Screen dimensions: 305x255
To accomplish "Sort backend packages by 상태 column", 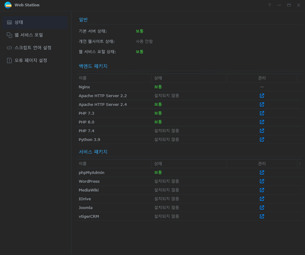I will [x=189, y=78].
